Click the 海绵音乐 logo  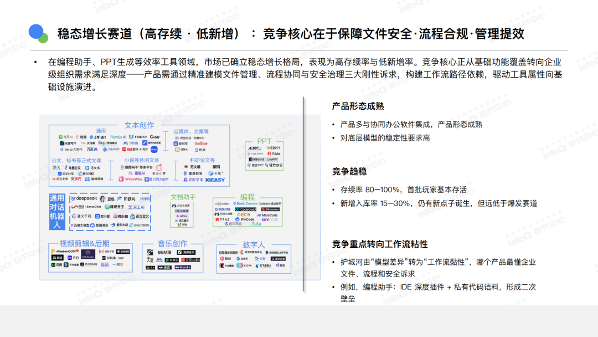tap(186, 252)
